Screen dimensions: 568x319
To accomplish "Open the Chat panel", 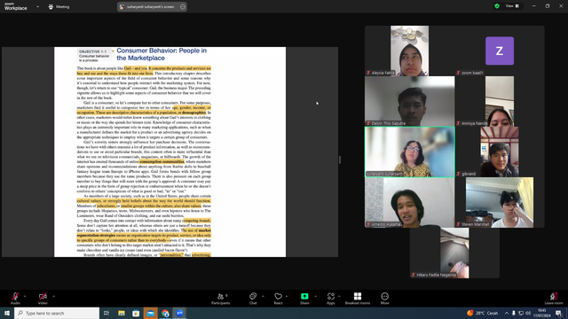I will (x=253, y=299).
